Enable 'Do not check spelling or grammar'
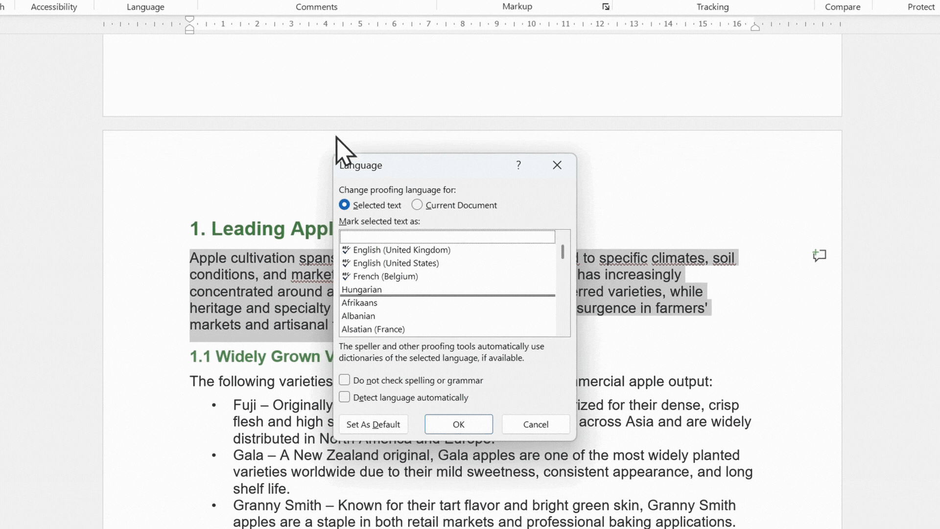Screen dimensions: 940x529 click(345, 380)
